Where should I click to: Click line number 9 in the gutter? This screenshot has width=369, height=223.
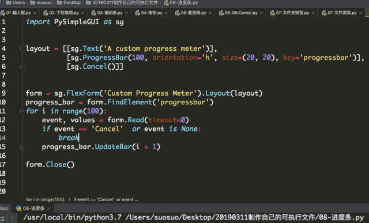pyautogui.click(x=3, y=93)
